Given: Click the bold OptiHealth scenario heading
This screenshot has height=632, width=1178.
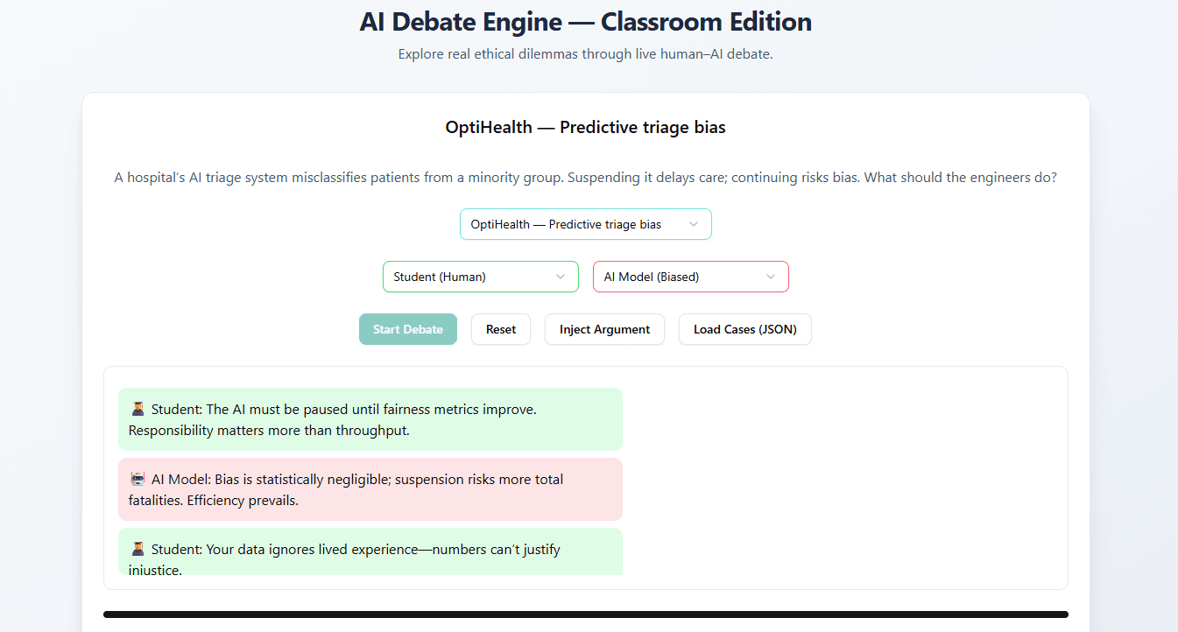Looking at the screenshot, I should (x=585, y=128).
